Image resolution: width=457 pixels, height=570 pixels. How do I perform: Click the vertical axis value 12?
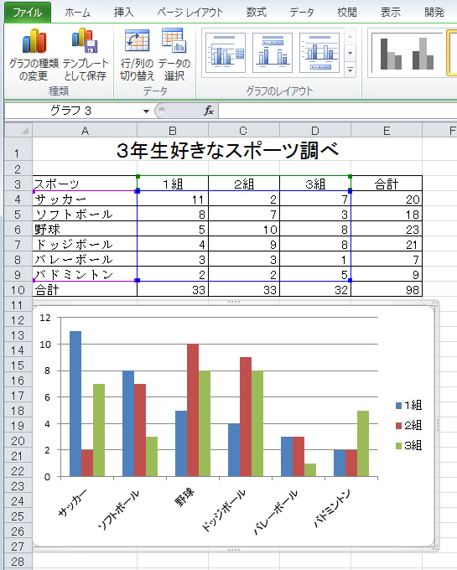coord(45,318)
